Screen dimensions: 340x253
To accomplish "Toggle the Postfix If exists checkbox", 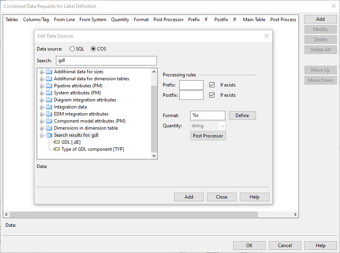I will pos(212,95).
